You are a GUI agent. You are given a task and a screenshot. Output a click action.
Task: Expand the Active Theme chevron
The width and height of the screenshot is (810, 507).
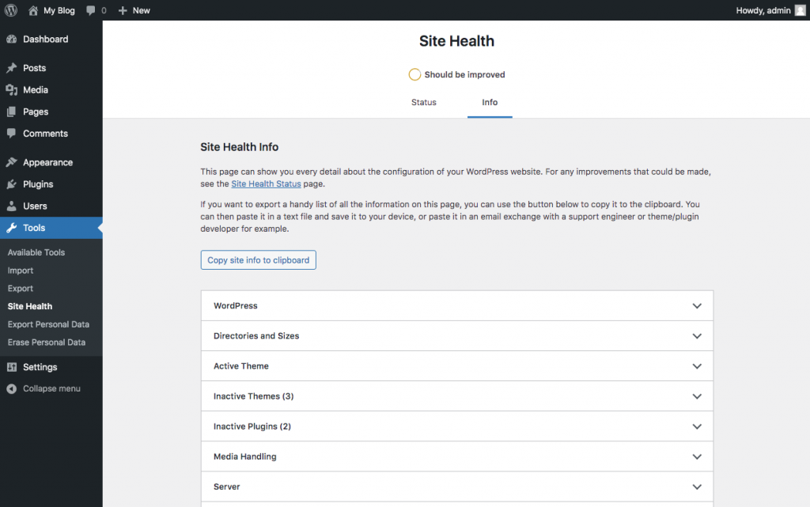(697, 366)
